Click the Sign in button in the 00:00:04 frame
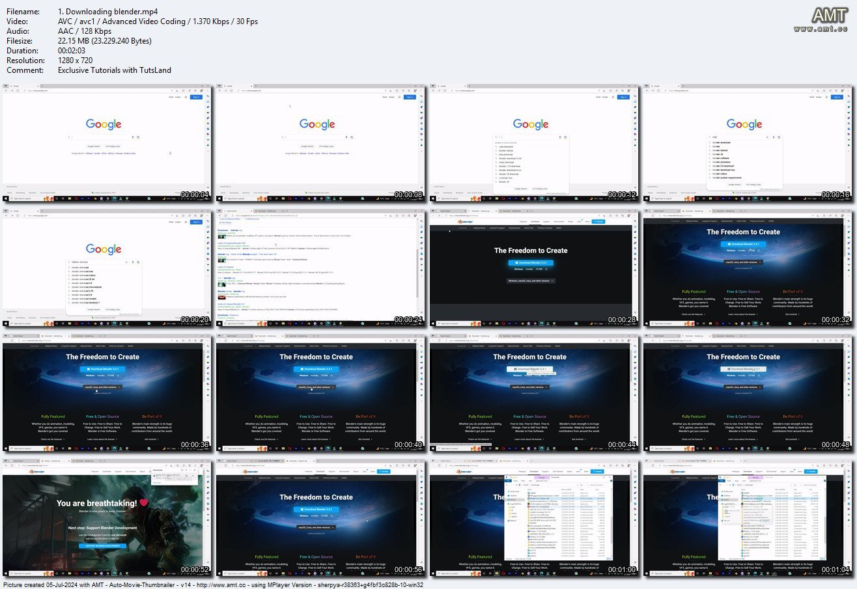This screenshot has width=857, height=589. tap(196, 96)
